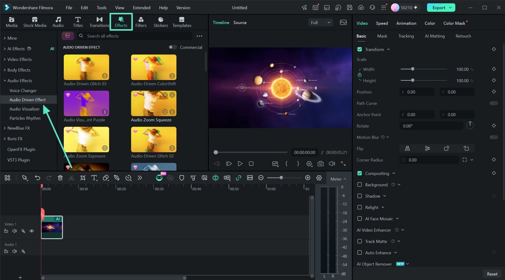Delete the selected clip with the trash icon
Screen dimensions: 505x280
(x=60, y=178)
